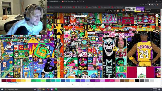
Task: Click Windows 'Type here to search' box
Action: 18,89
